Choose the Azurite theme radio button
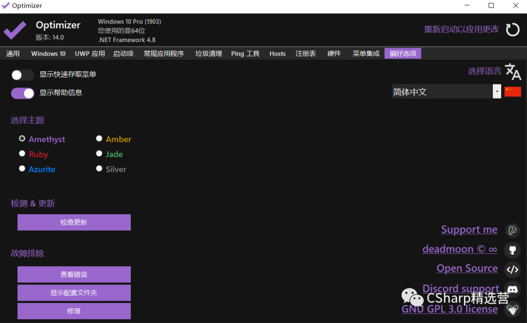Image resolution: width=527 pixels, height=323 pixels. point(22,168)
